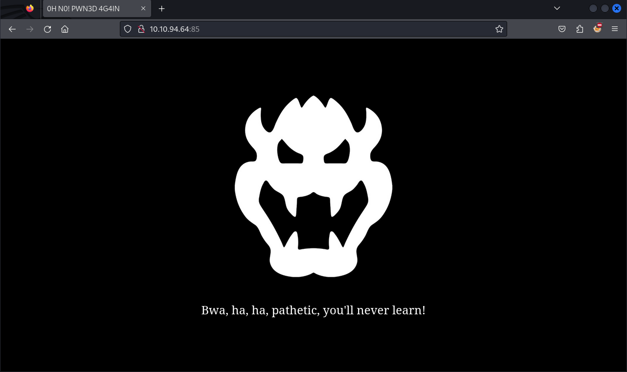Click the insecure connection padlock icon
627x372 pixels.
click(141, 29)
